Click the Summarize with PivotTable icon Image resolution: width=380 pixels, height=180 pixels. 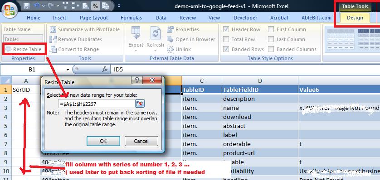click(x=53, y=29)
